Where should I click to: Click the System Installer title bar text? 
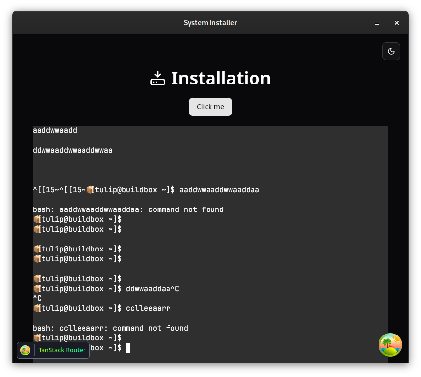tap(210, 23)
